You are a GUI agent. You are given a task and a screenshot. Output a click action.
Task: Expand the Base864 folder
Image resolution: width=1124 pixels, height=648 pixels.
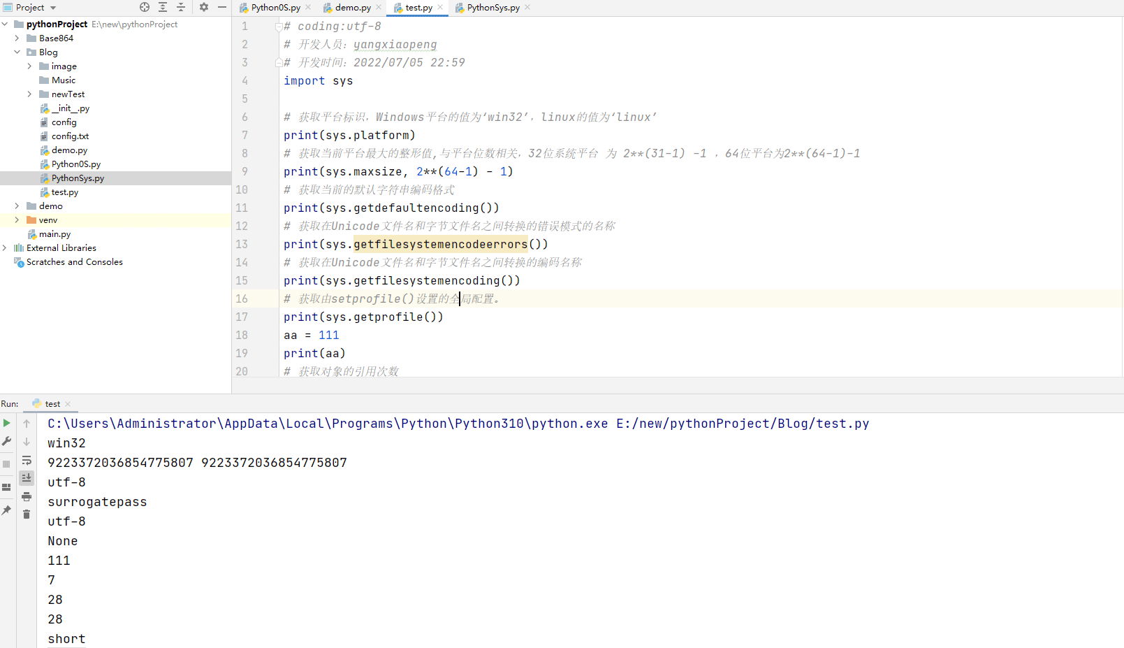click(17, 38)
